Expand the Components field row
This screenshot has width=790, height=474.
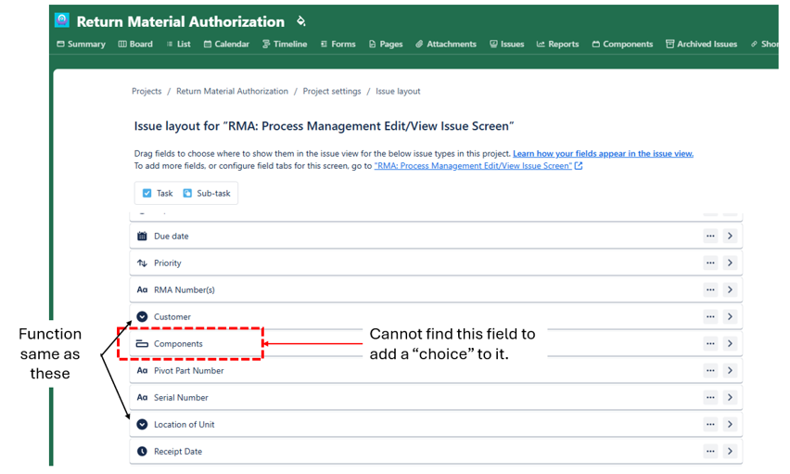click(730, 343)
